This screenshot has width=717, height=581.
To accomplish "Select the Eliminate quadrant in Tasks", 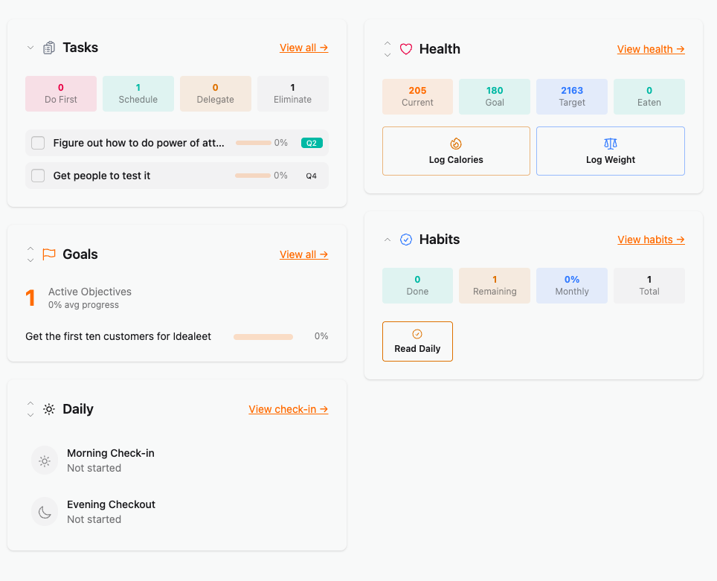I will pyautogui.click(x=292, y=93).
